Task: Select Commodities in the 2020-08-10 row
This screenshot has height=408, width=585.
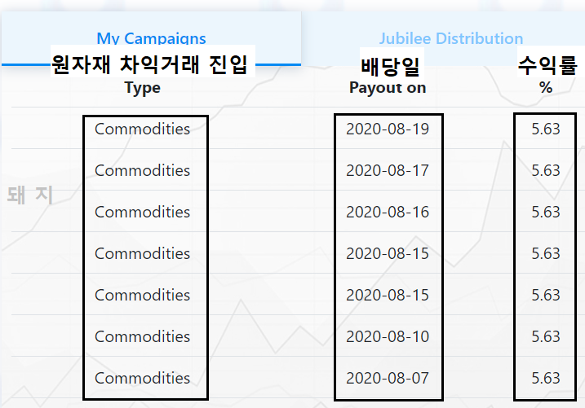Action: pyautogui.click(x=142, y=336)
